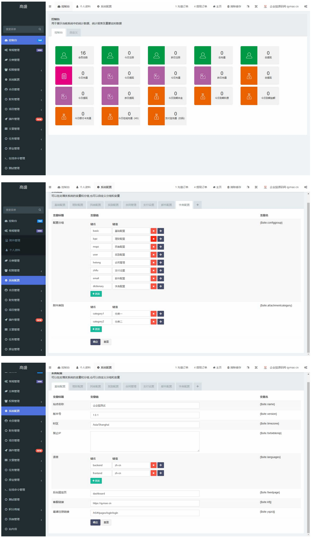This screenshot has height=537, width=311.
Task: Click the green icon on the 会员总数 tile
Action: point(64,55)
